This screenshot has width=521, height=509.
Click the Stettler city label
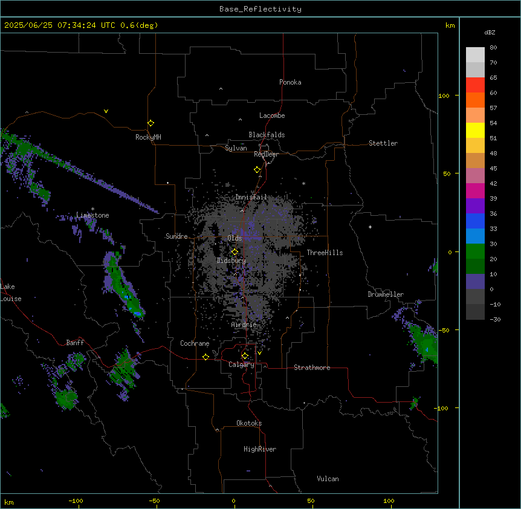[383, 143]
